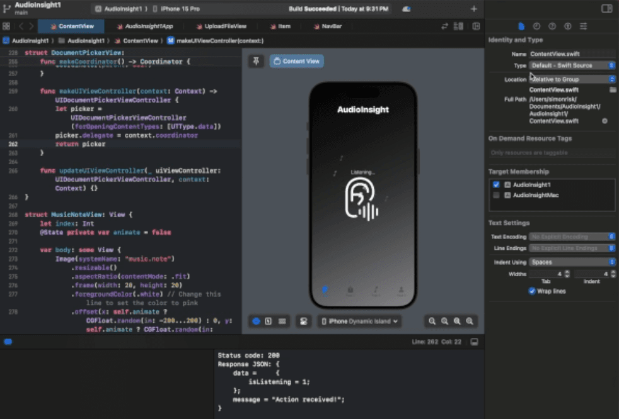Open preview device settings icon
The width and height of the screenshot is (619, 419).
pos(303,321)
